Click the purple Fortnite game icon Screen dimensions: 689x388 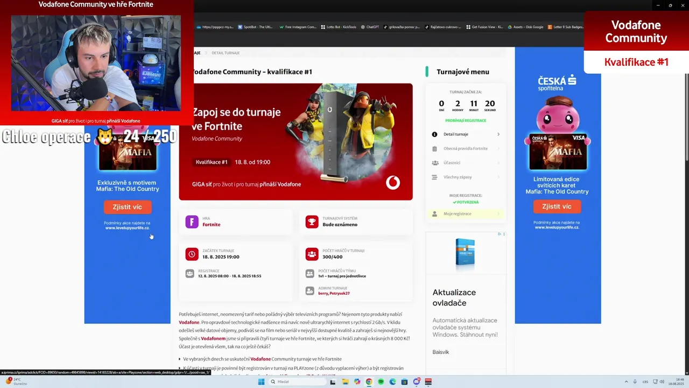(192, 221)
